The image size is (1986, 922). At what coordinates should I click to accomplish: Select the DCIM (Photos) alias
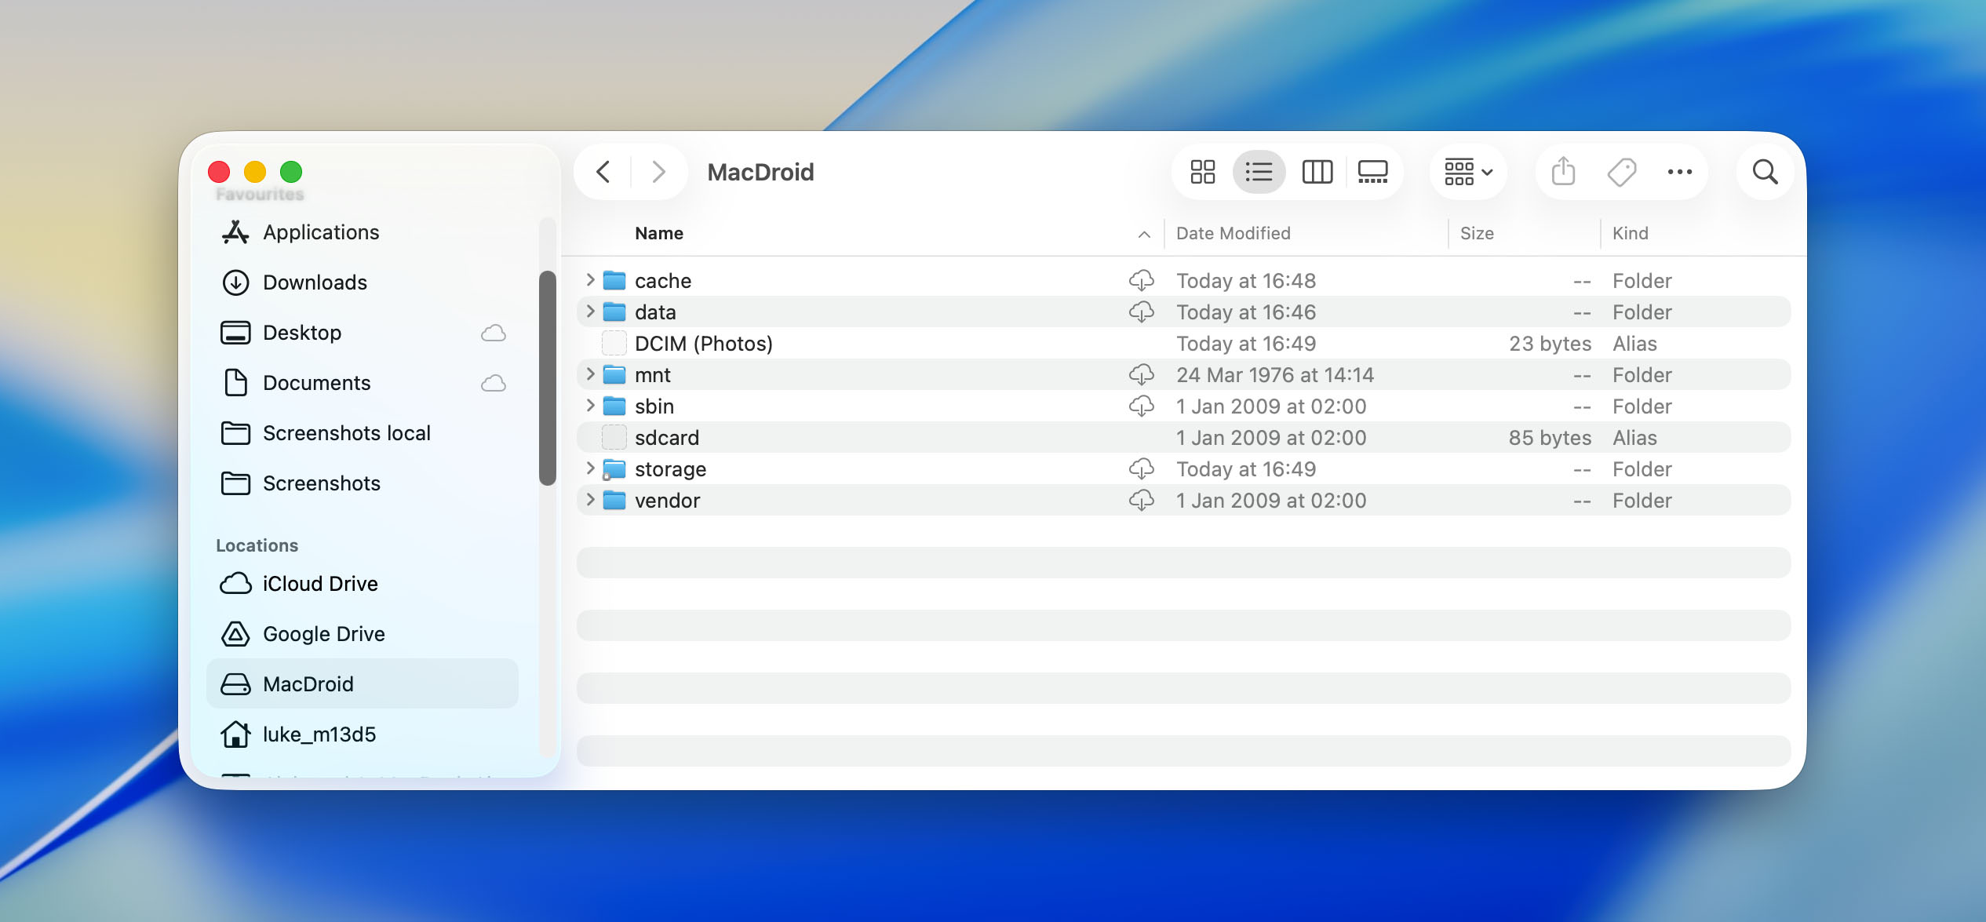click(702, 343)
